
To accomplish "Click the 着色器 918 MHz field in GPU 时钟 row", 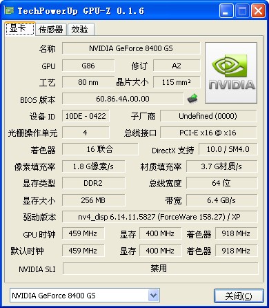I will click(x=237, y=233).
